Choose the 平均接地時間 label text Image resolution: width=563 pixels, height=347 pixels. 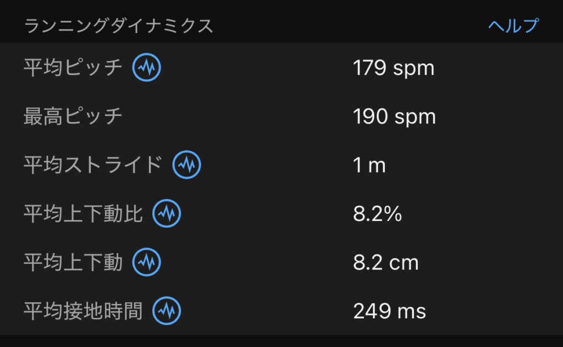[82, 311]
